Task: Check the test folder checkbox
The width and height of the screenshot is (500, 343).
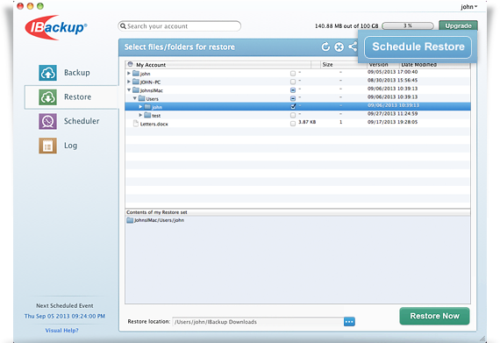Action: (x=293, y=115)
